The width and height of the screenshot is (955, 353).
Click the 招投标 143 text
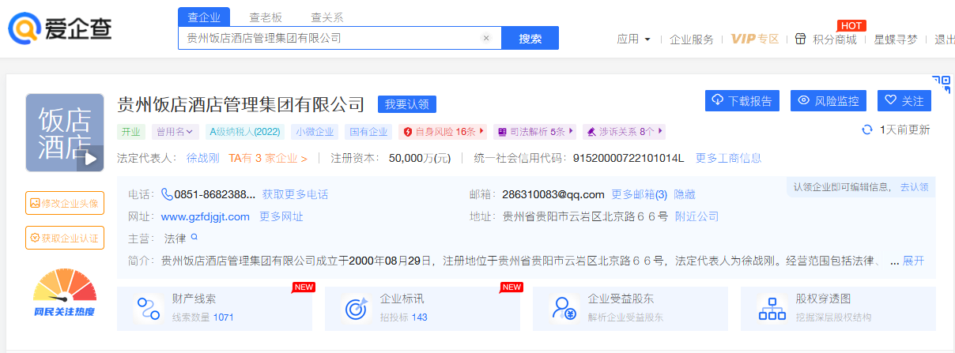[403, 317]
